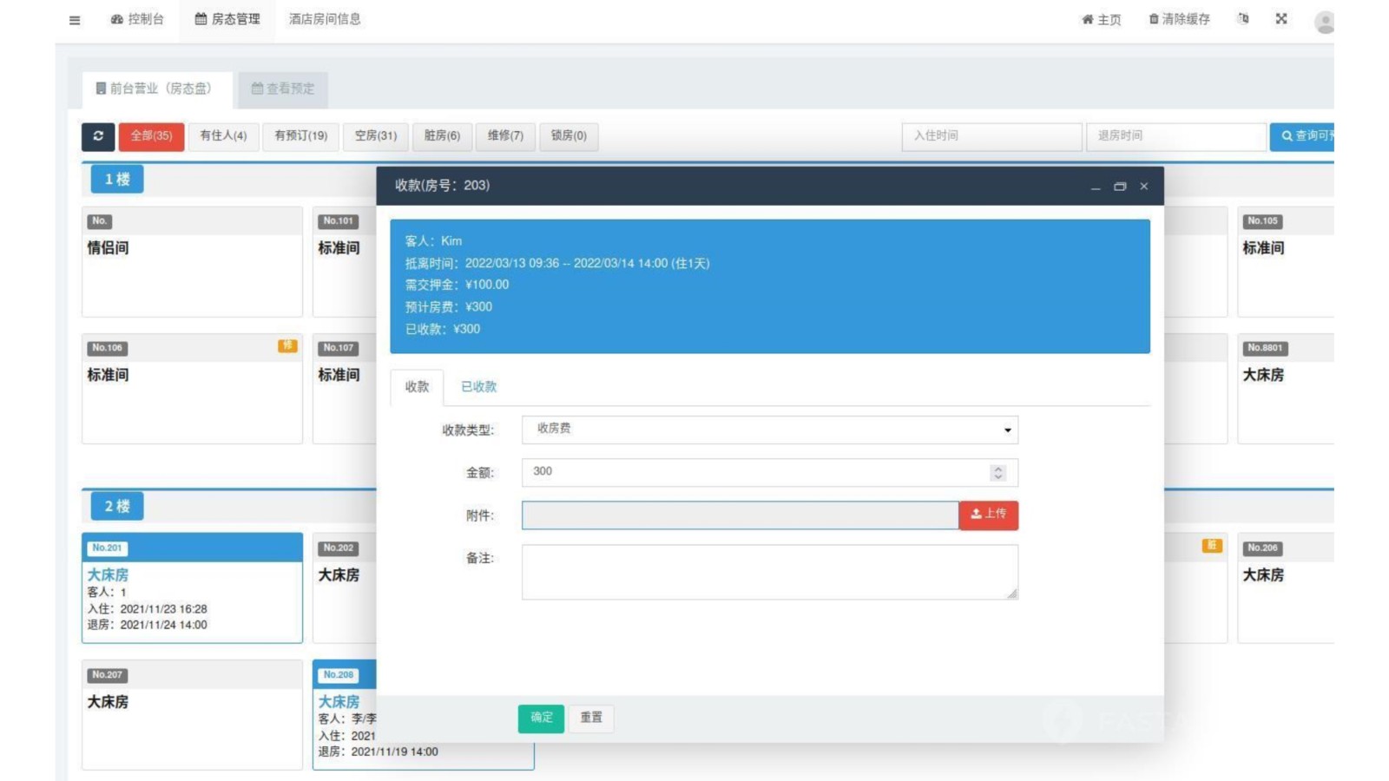Toggle the hamburger sidebar menu

click(75, 20)
